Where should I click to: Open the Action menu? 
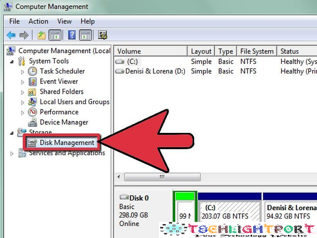click(x=38, y=21)
